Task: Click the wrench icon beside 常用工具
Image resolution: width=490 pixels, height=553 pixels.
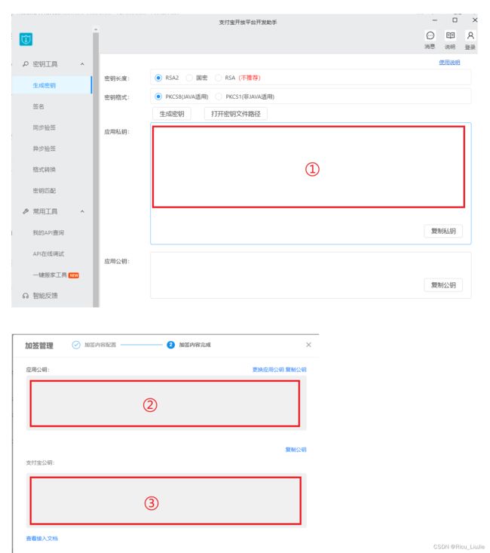Action: 26,211
